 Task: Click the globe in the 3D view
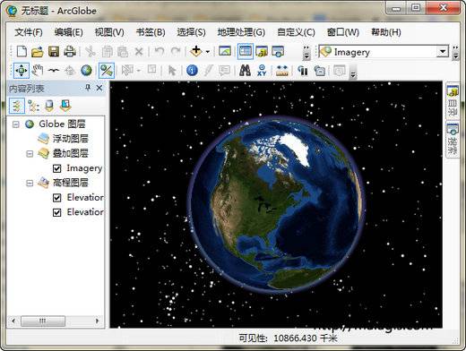[x=276, y=204]
